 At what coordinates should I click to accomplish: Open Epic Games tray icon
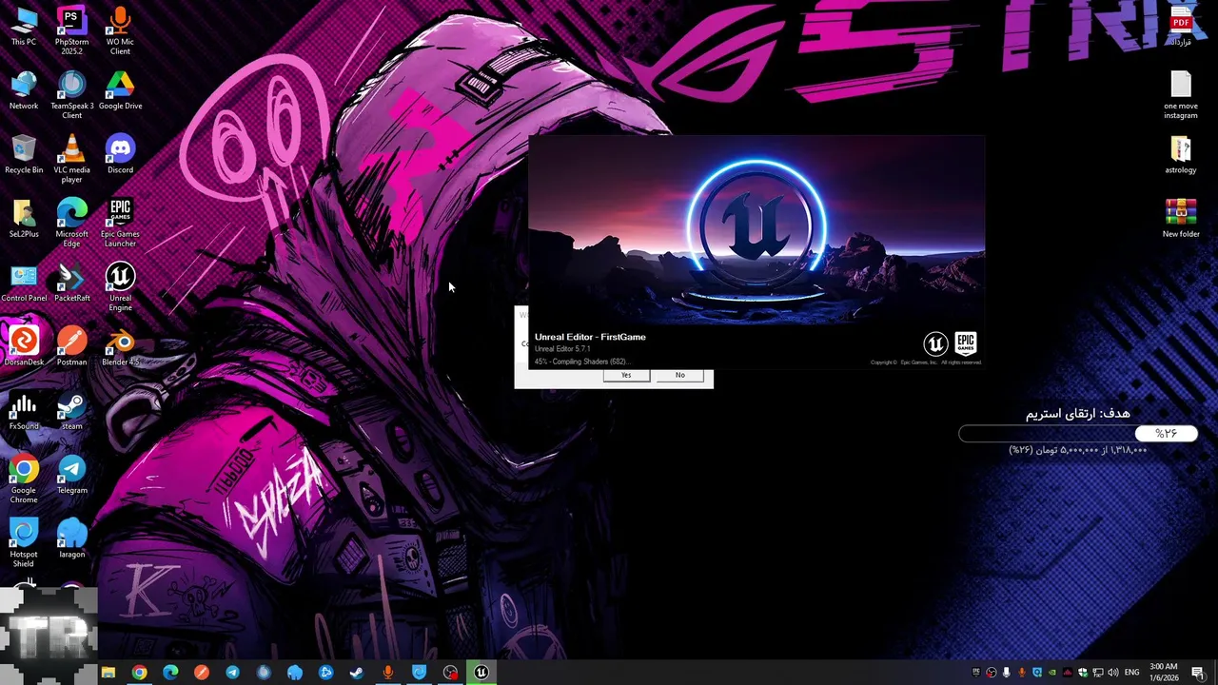pos(975,672)
